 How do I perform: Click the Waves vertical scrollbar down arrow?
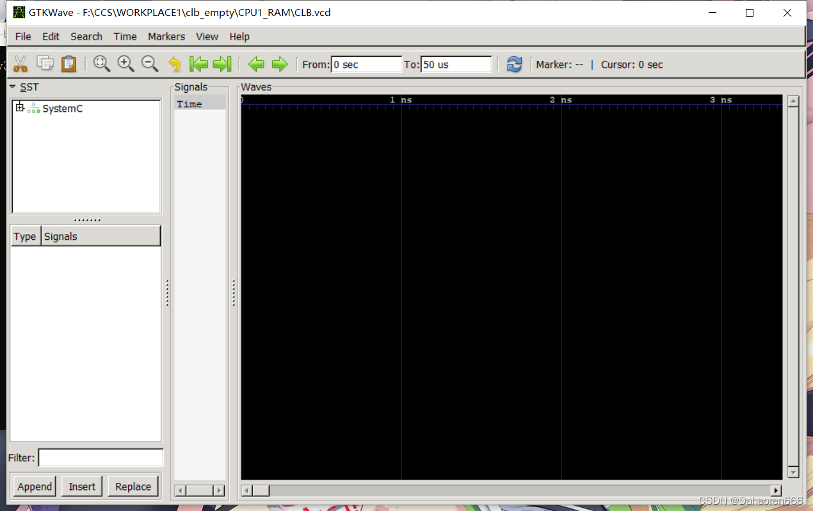tap(793, 473)
